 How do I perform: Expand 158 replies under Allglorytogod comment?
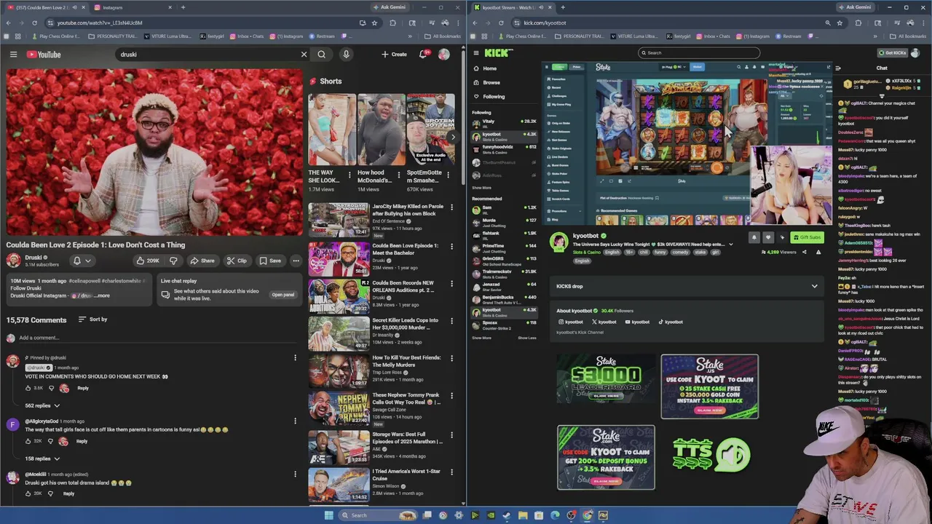(42, 458)
